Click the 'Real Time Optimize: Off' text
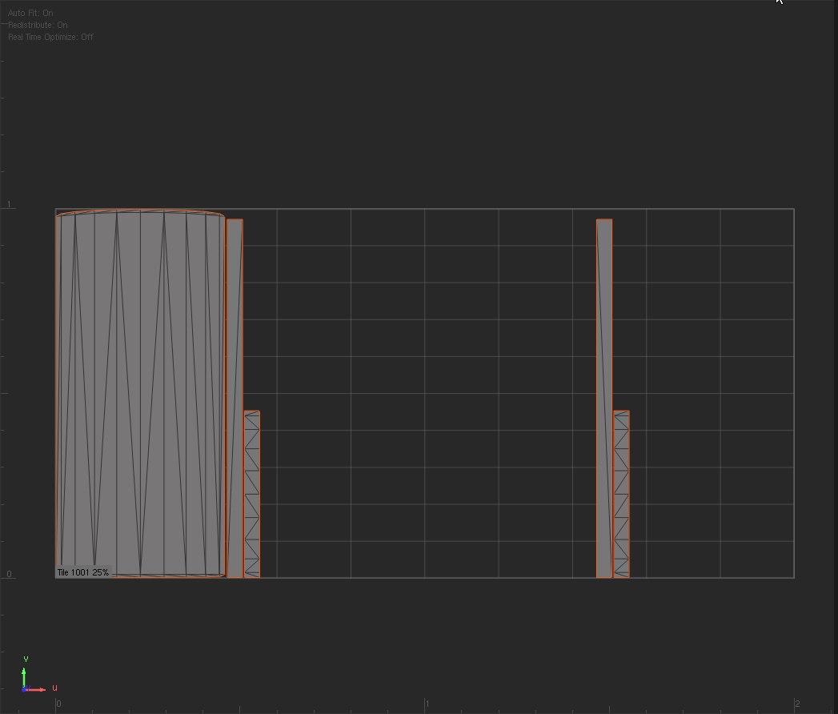838x714 pixels. coord(50,37)
